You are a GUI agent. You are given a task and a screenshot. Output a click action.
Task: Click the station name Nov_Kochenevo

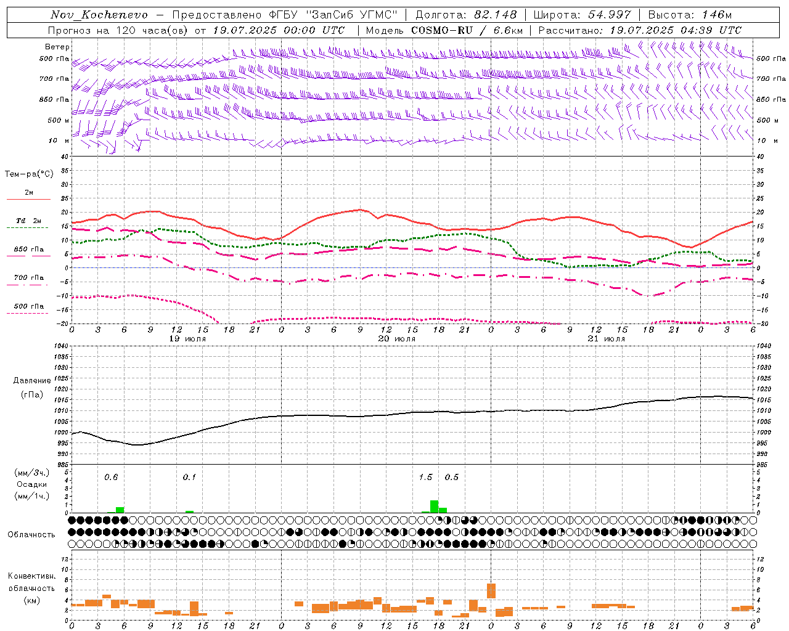click(x=99, y=15)
